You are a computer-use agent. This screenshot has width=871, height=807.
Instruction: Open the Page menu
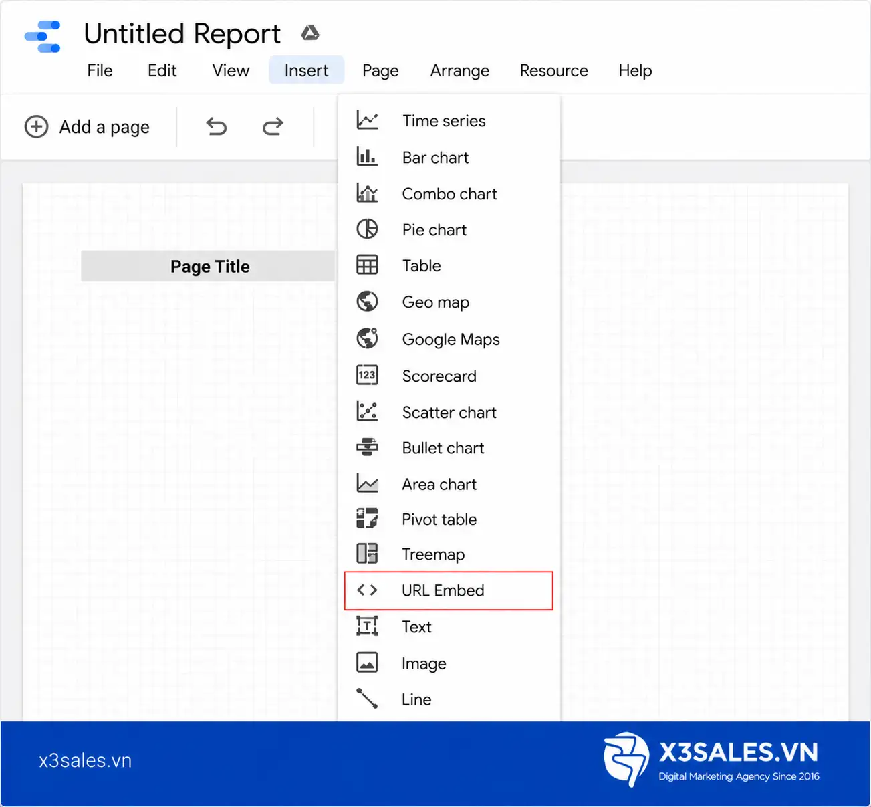click(x=380, y=70)
